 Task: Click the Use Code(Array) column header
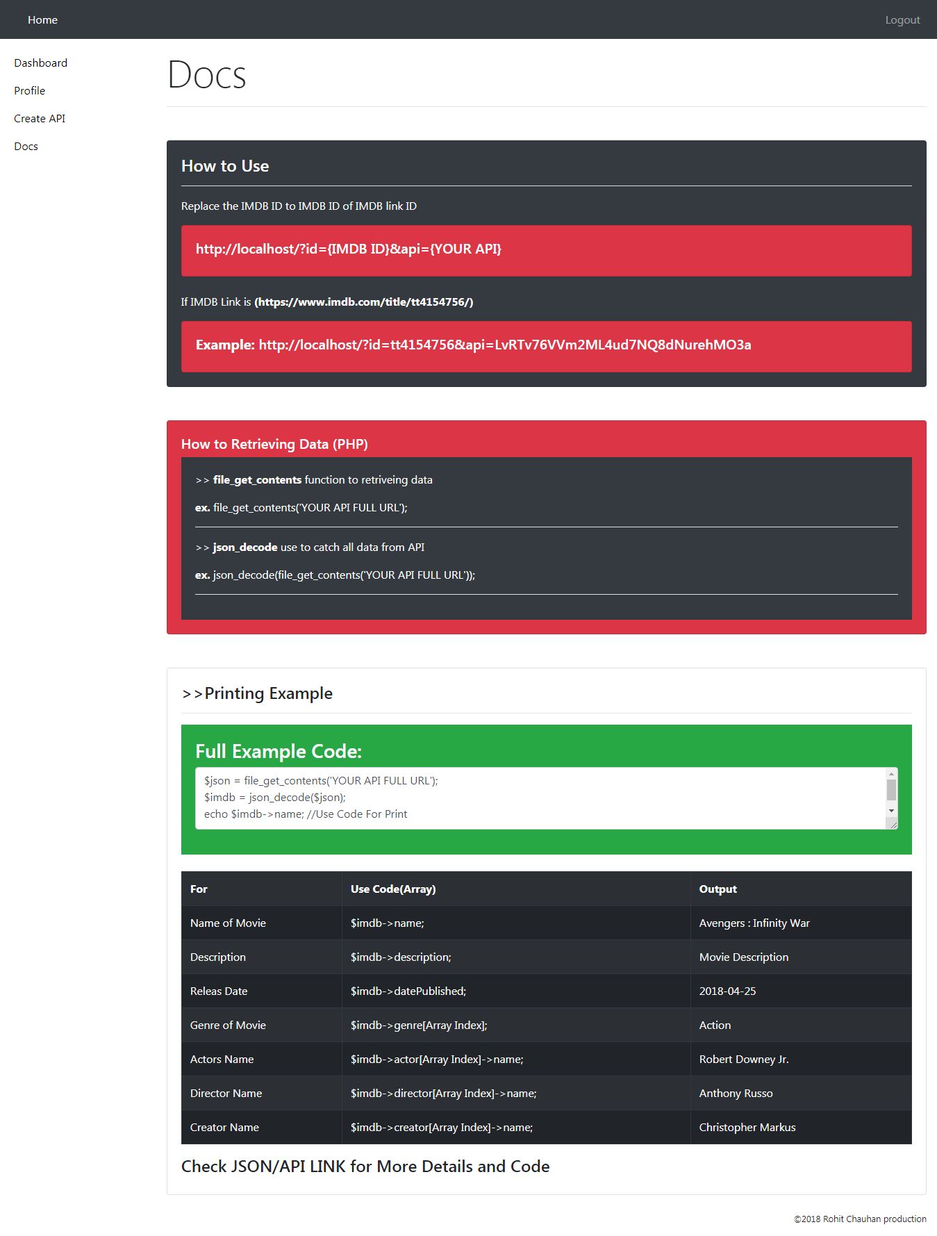click(516, 889)
